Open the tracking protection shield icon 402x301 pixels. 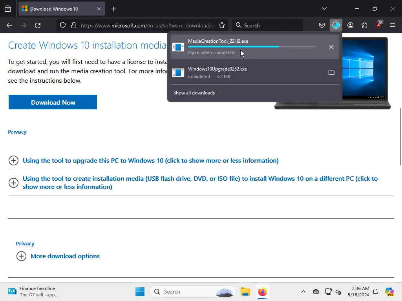(63, 25)
